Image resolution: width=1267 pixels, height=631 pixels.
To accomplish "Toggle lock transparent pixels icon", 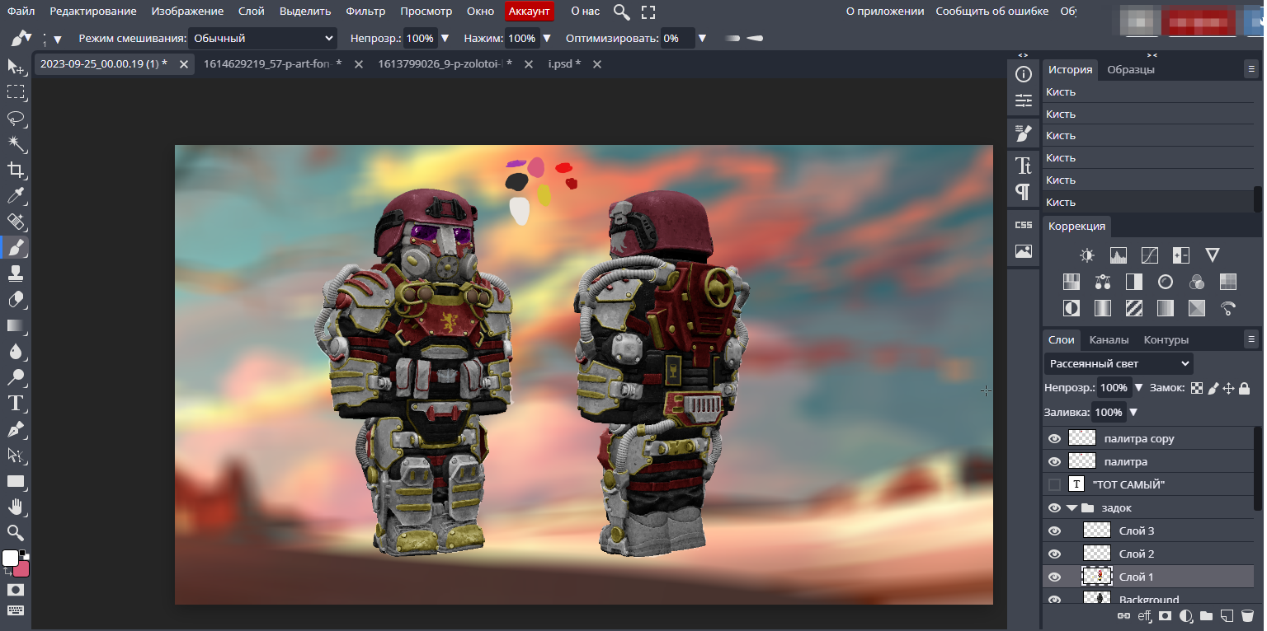I will 1197,388.
